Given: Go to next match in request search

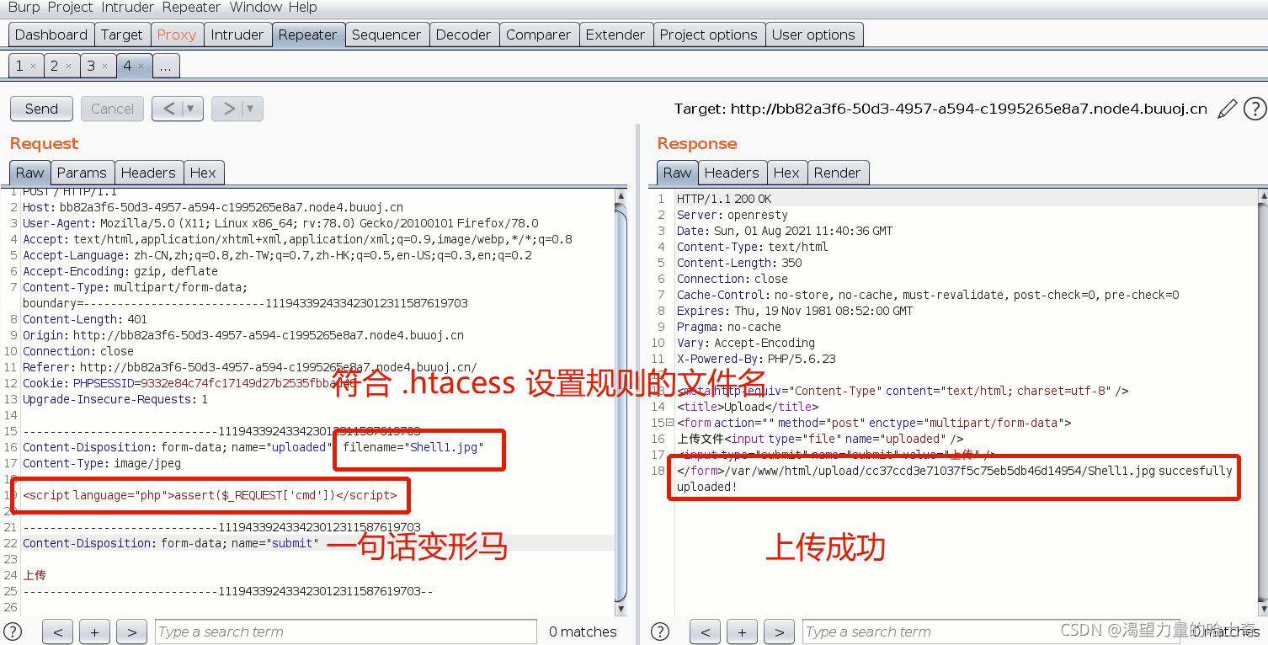Looking at the screenshot, I should pyautogui.click(x=131, y=632).
